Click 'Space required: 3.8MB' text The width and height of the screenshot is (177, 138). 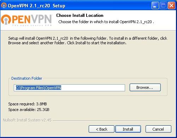tap(28, 104)
